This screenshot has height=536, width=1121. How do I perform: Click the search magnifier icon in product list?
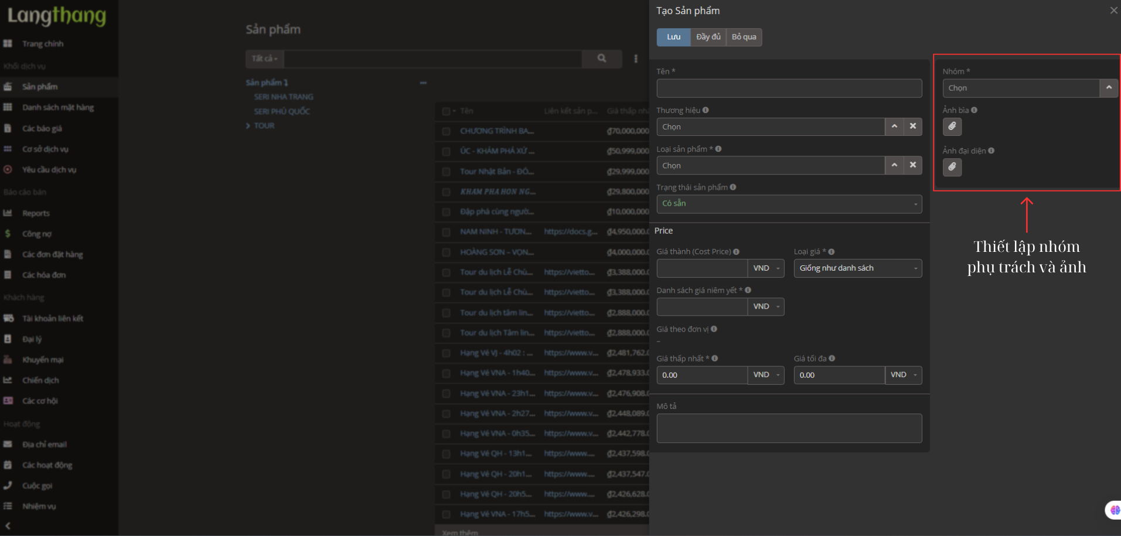pyautogui.click(x=601, y=59)
